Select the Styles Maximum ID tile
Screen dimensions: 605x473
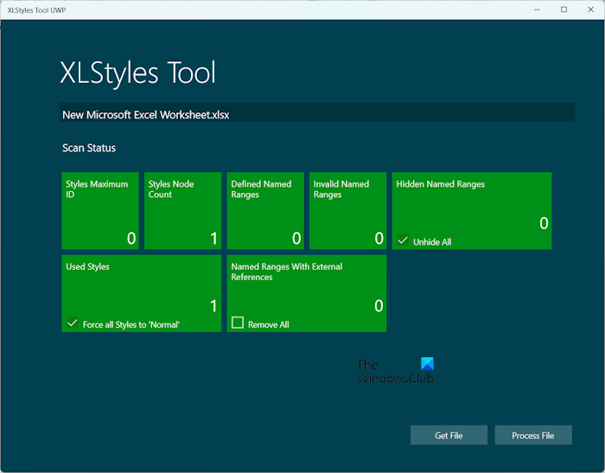(x=100, y=210)
